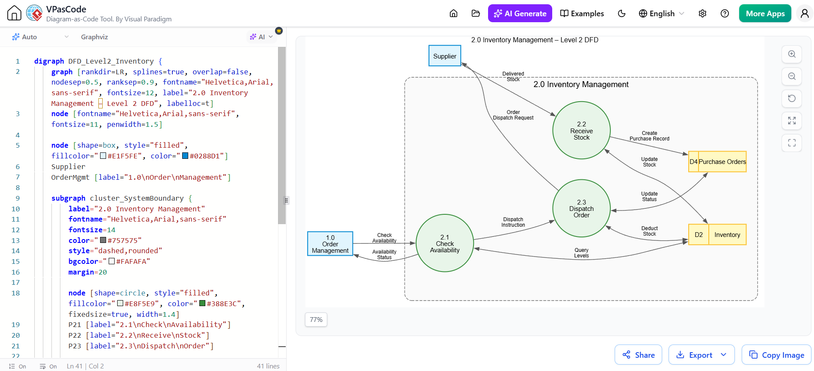The image size is (814, 371).
Task: Zoom in on the diagram
Action: pyautogui.click(x=792, y=54)
